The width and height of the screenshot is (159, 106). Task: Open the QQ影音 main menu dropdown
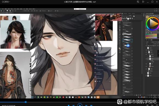(6, 2)
